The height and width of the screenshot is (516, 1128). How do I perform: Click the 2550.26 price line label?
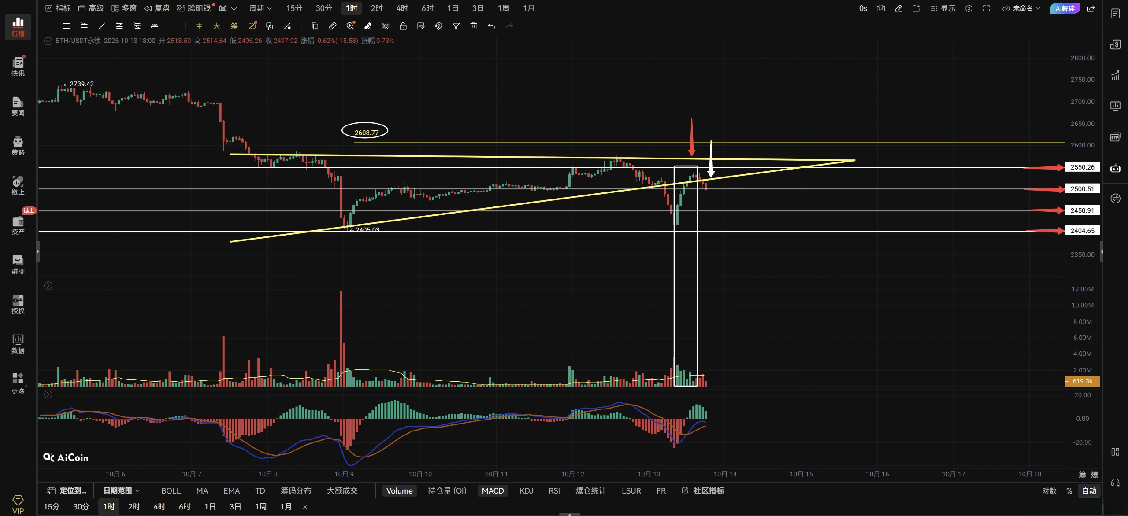1082,167
